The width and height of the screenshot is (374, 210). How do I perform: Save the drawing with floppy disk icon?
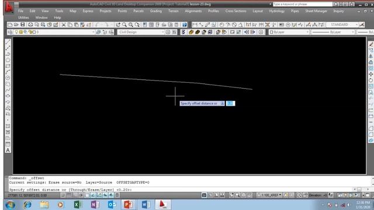tap(23, 24)
